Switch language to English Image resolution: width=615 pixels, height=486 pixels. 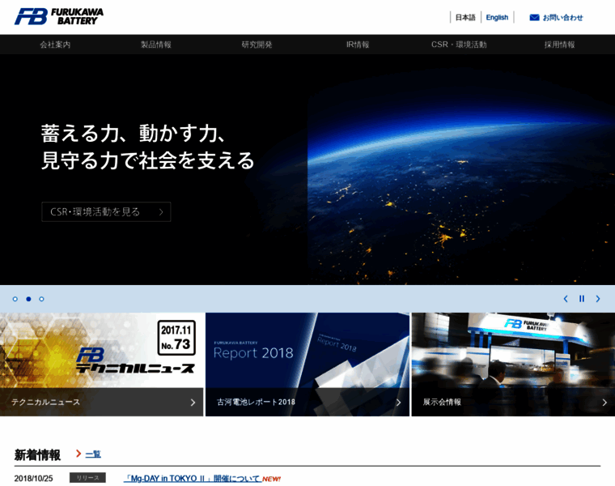497,17
